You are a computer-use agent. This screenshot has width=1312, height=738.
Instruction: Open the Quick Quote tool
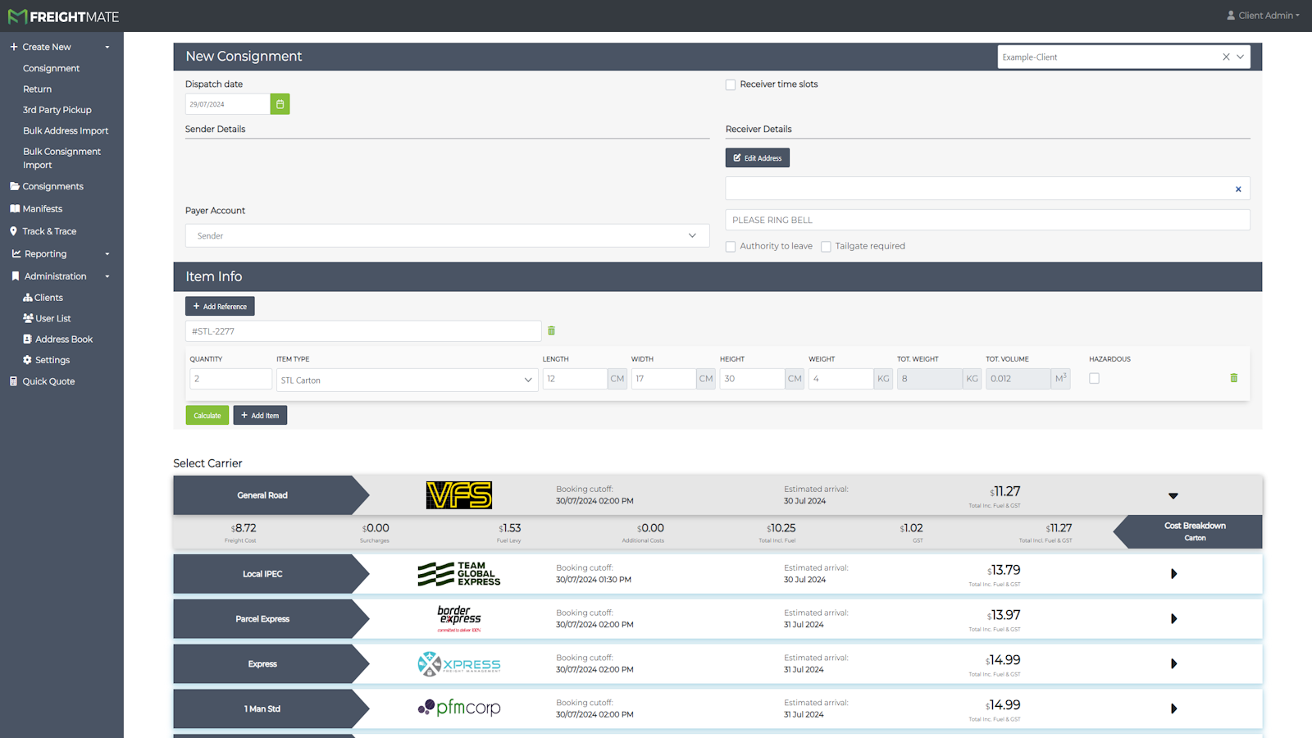pos(48,380)
